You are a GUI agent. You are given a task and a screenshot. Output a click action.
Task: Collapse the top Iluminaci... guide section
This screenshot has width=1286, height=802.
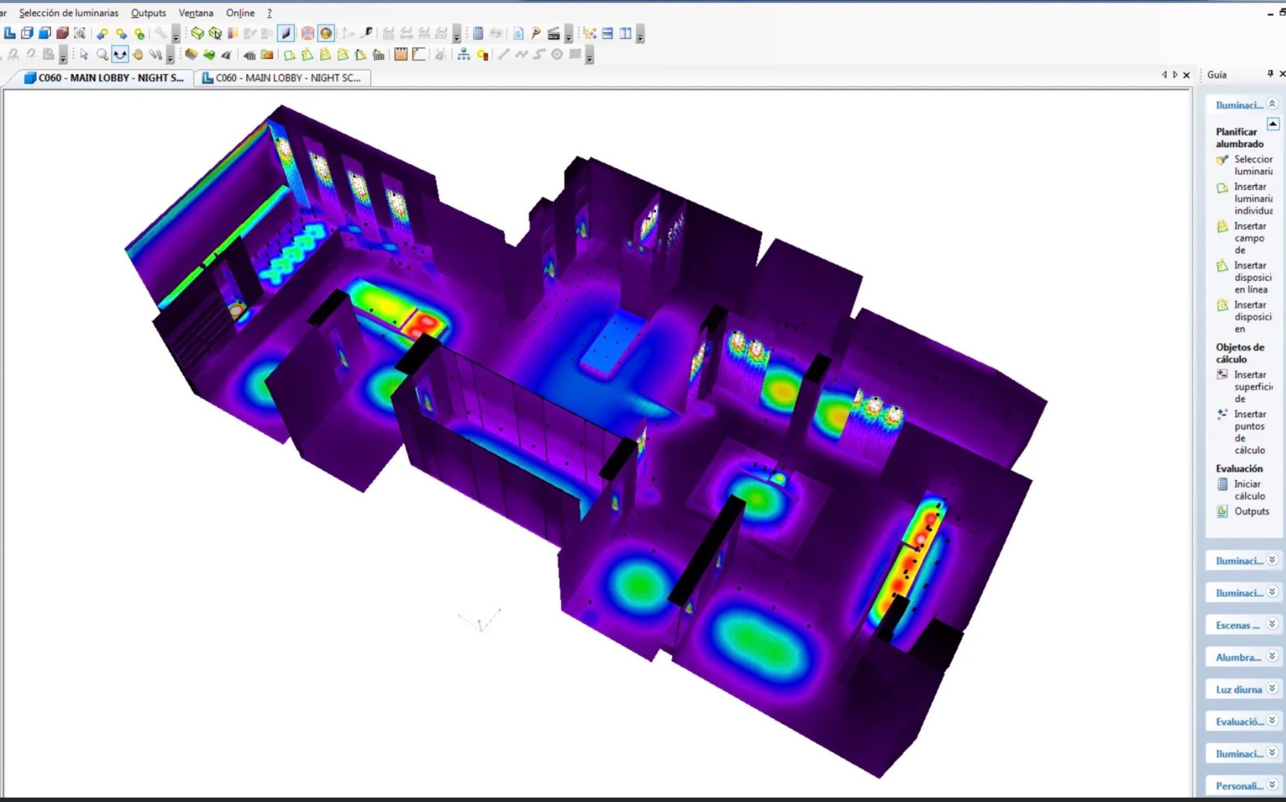1272,104
